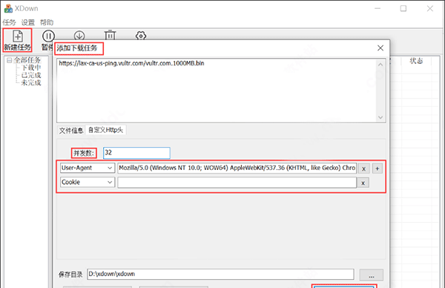
Task: Click the 并发数 input field
Action: 136,153
